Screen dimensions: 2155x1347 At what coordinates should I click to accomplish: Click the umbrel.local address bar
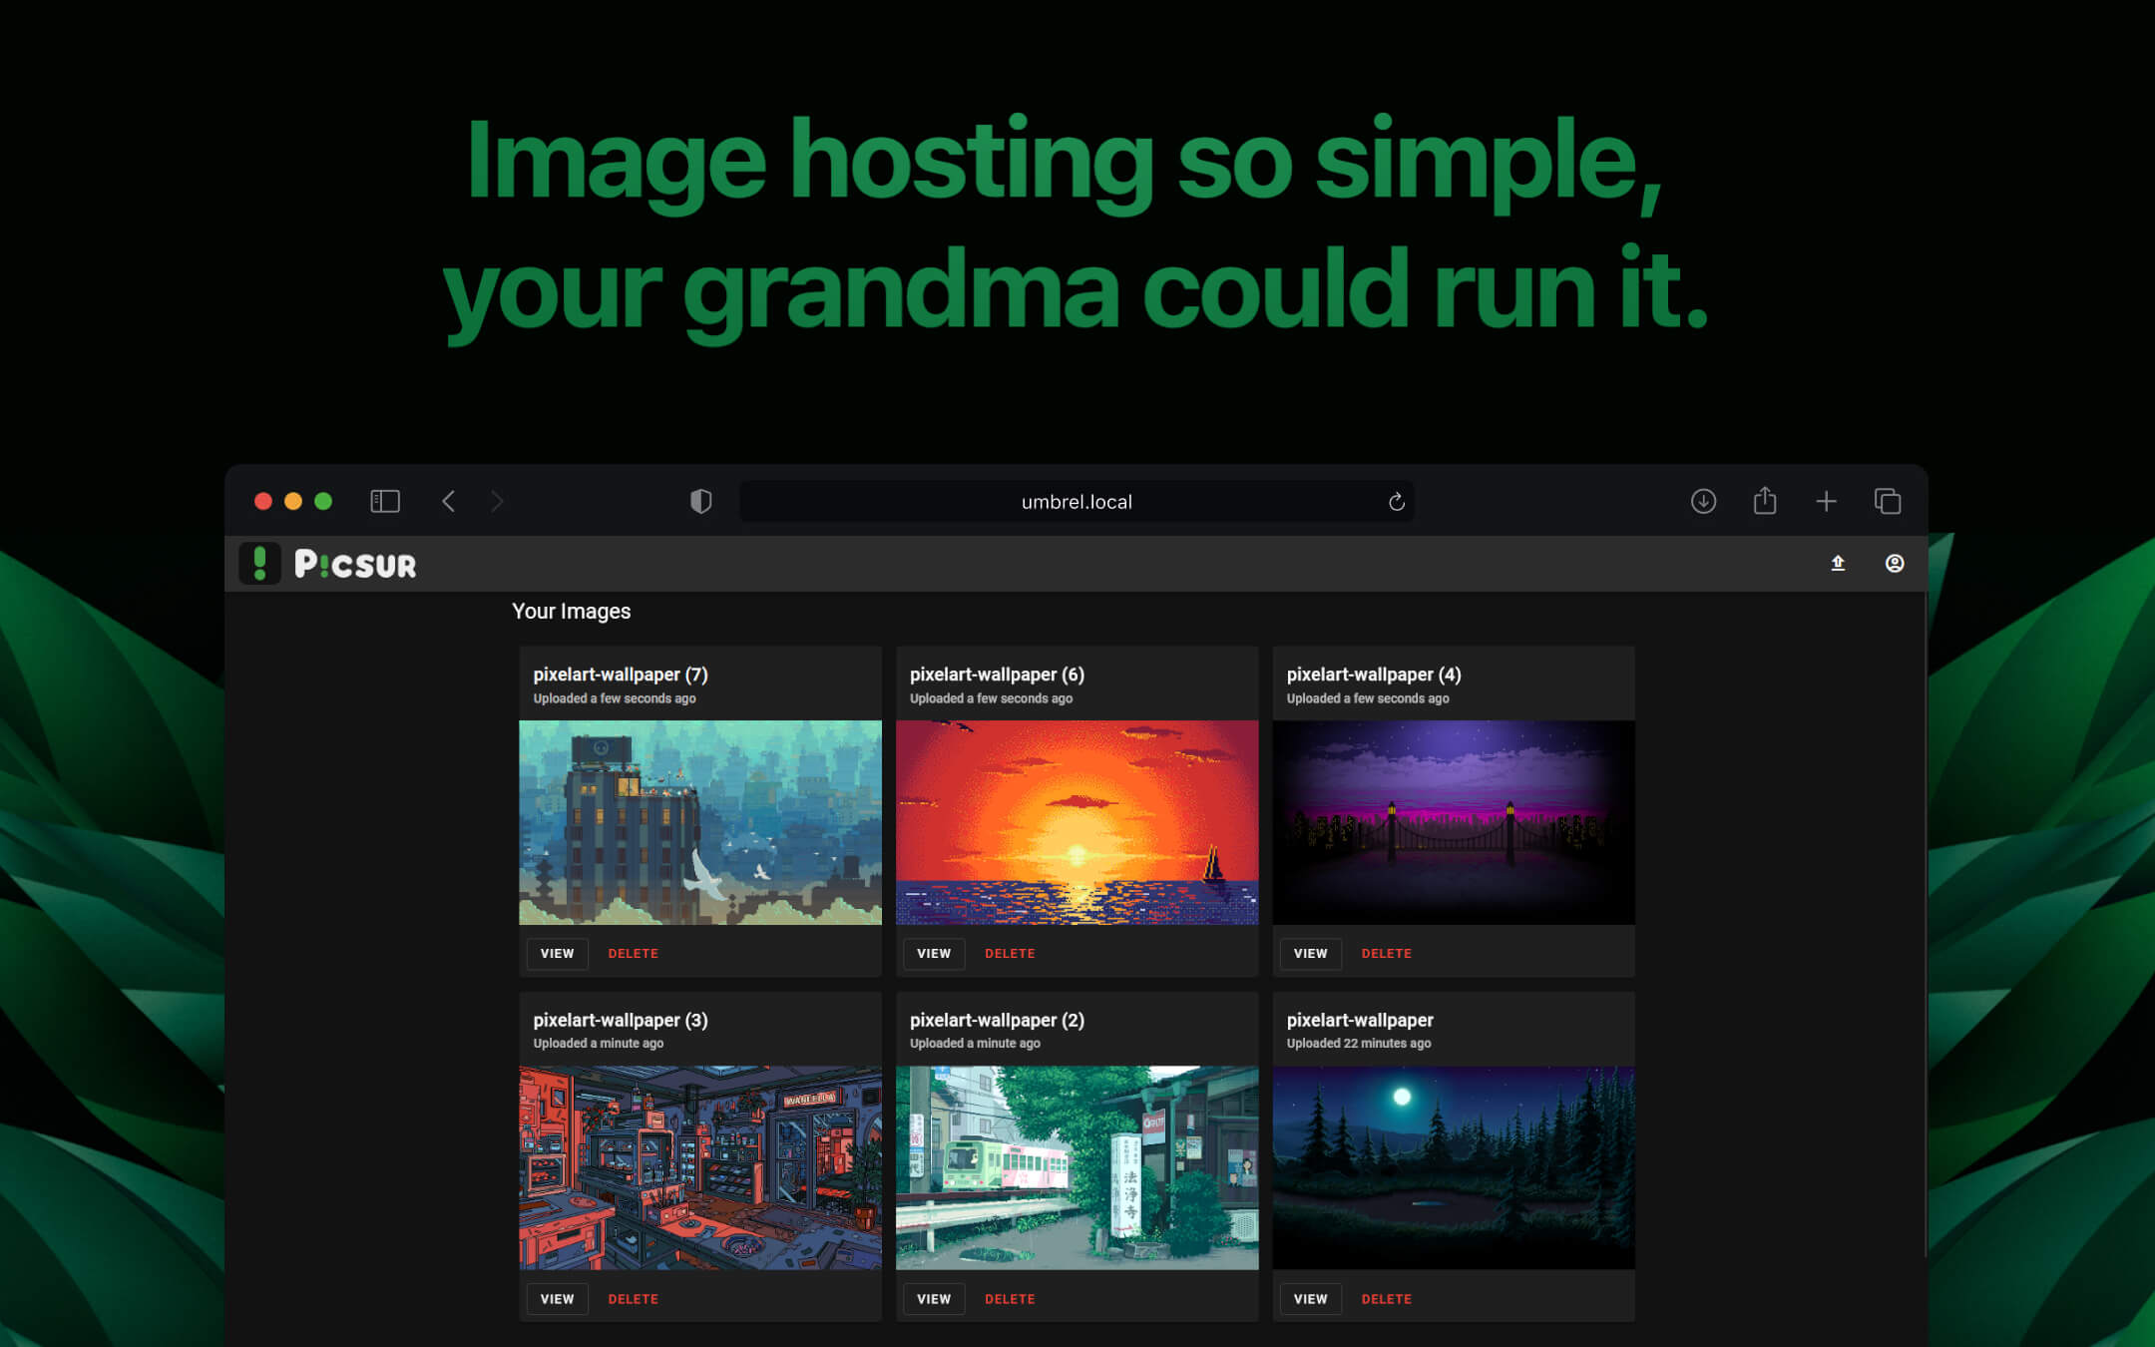[x=1076, y=502]
